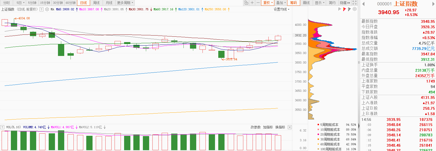Toggle the 简约 simple mode
The image size is (436, 151).
[x=332, y=3]
